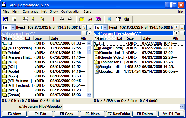
Task: Open the Files menu
Action: [6, 11]
